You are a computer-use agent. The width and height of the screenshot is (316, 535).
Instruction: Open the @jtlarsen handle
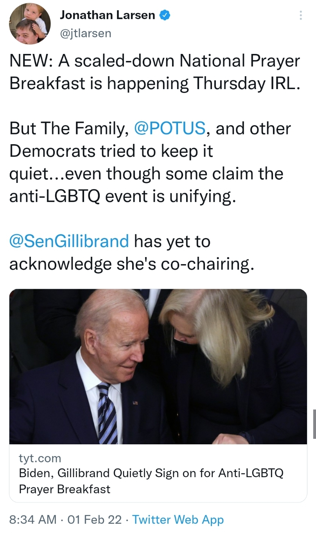86,34
